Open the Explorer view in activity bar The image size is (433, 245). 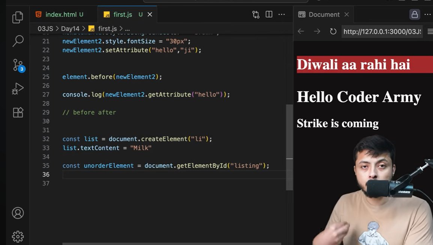(x=18, y=17)
